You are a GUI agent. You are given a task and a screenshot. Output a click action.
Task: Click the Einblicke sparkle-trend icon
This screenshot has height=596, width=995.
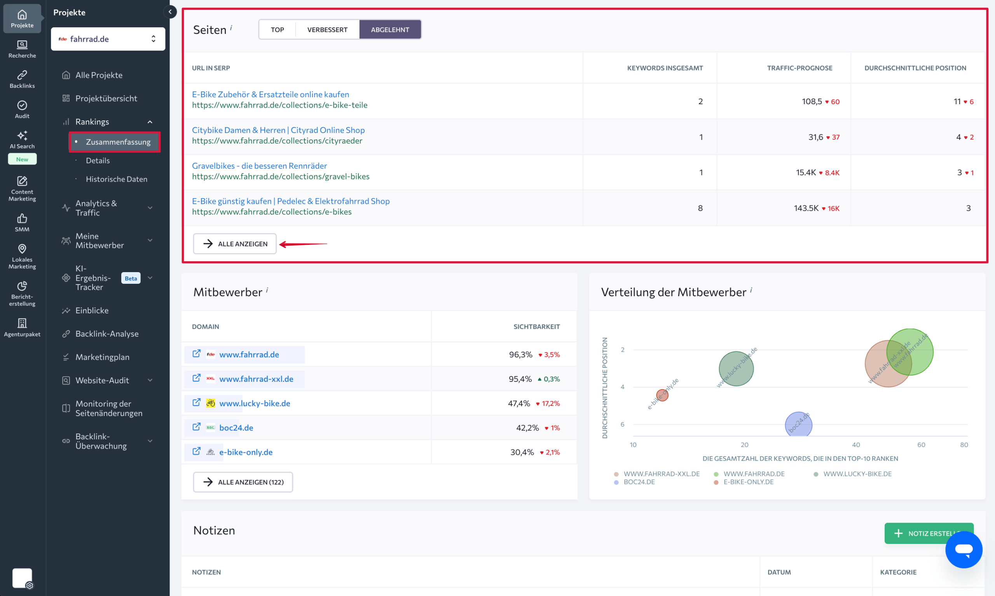coord(66,311)
